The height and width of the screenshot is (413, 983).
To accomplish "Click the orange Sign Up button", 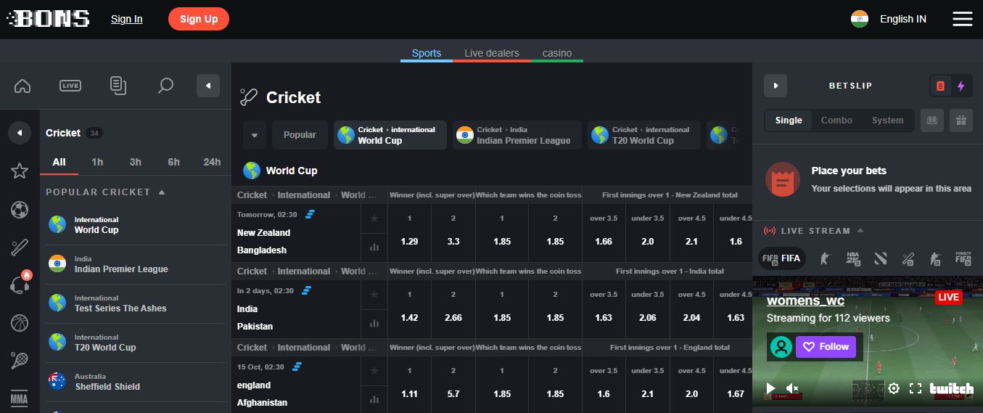I will coord(199,19).
